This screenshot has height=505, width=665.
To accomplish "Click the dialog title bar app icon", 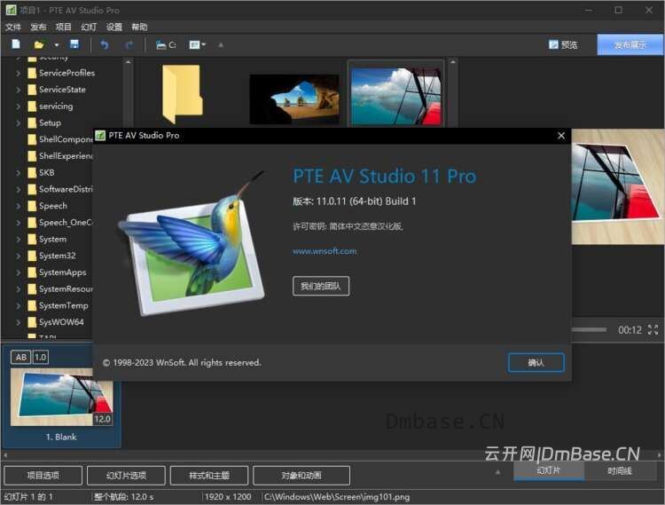I will coord(100,136).
